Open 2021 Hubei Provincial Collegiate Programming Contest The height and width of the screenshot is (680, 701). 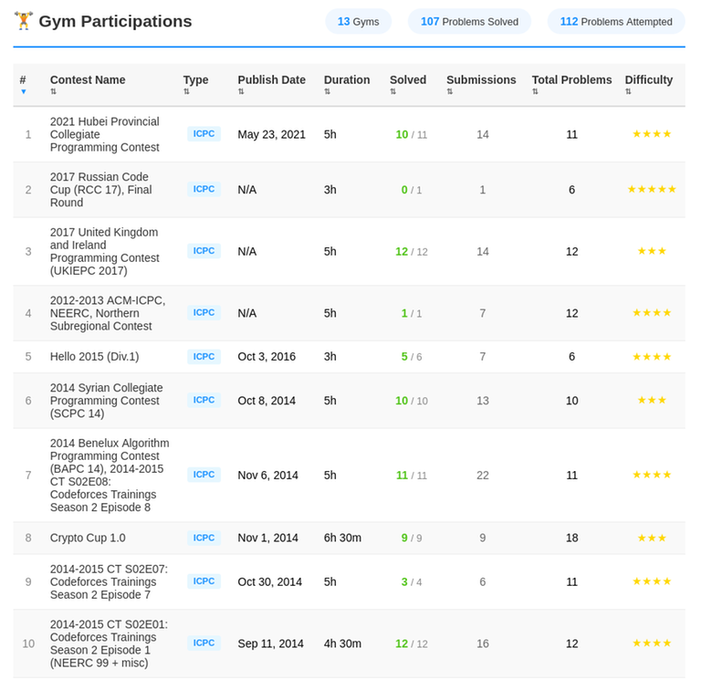point(104,134)
